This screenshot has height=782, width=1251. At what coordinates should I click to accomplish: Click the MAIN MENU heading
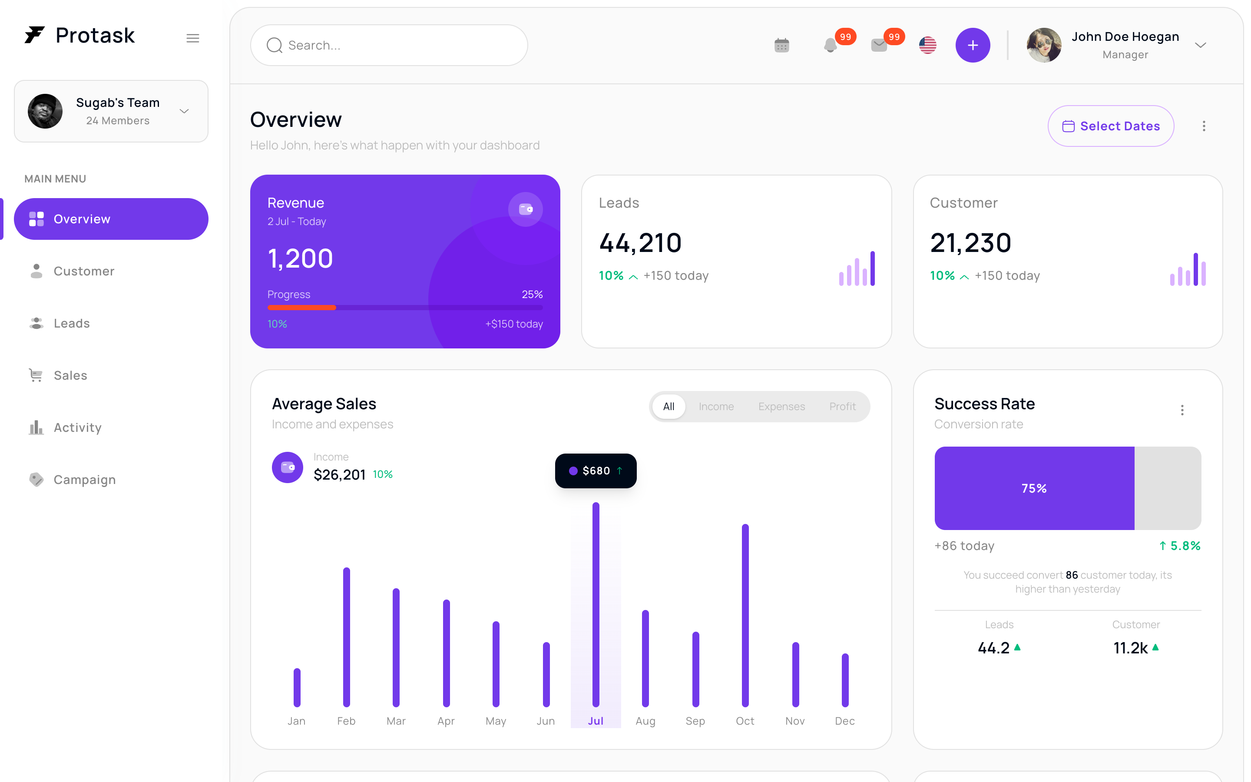tap(55, 179)
